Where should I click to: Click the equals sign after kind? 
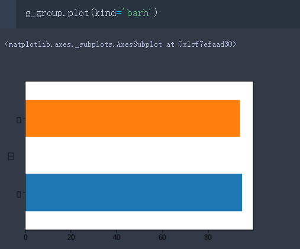[119, 13]
